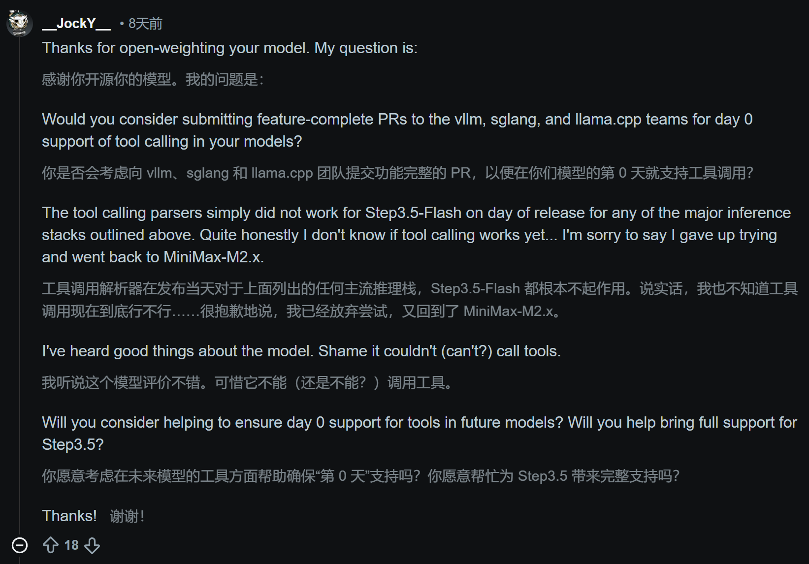Screen dimensions: 809x564
Task: Click the closing 谢谢! translation text
Action: point(127,516)
